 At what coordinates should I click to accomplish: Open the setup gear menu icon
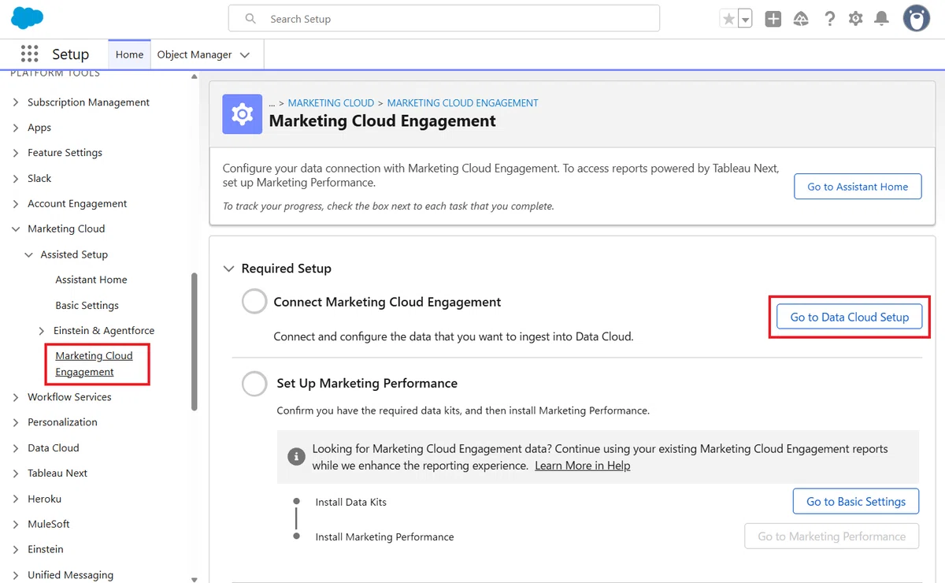click(x=856, y=19)
